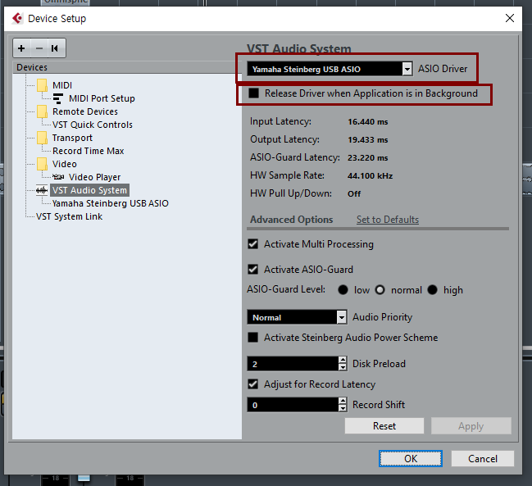Close the Device Setup dialog

[510, 18]
